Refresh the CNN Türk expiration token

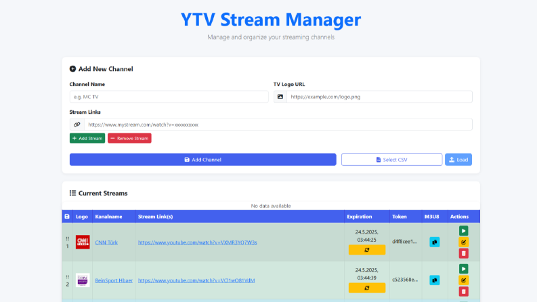click(x=367, y=250)
